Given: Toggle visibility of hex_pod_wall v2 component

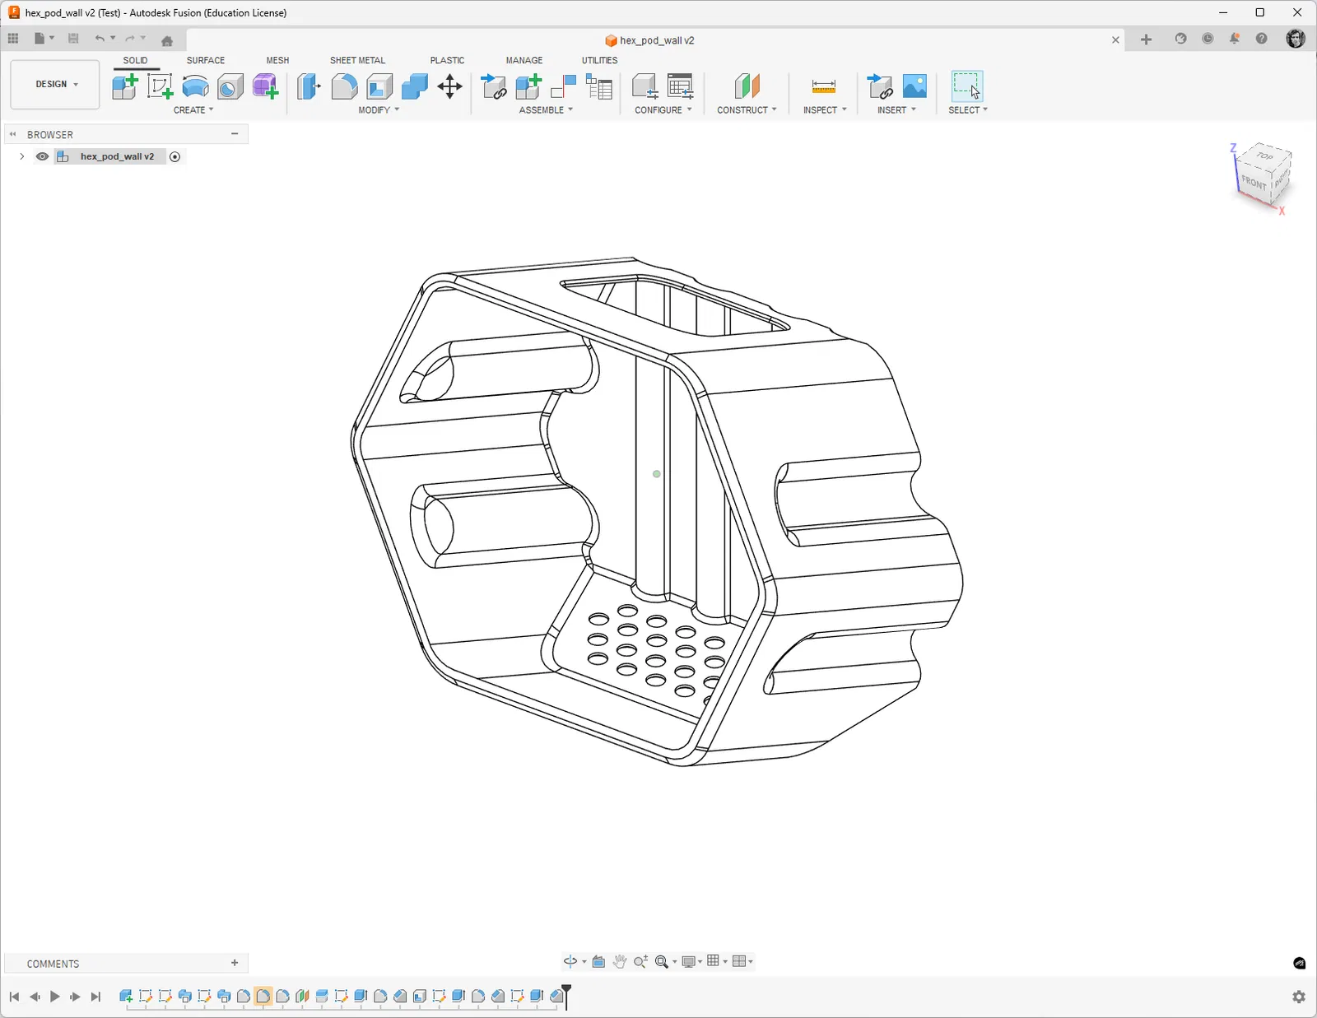Looking at the screenshot, I should [x=42, y=156].
